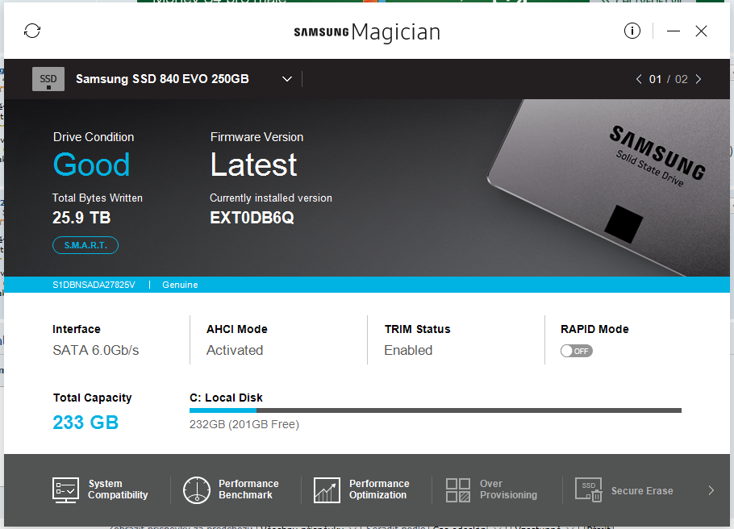Open Secure Erase label
Screen dimensions: 734x529
click(642, 490)
